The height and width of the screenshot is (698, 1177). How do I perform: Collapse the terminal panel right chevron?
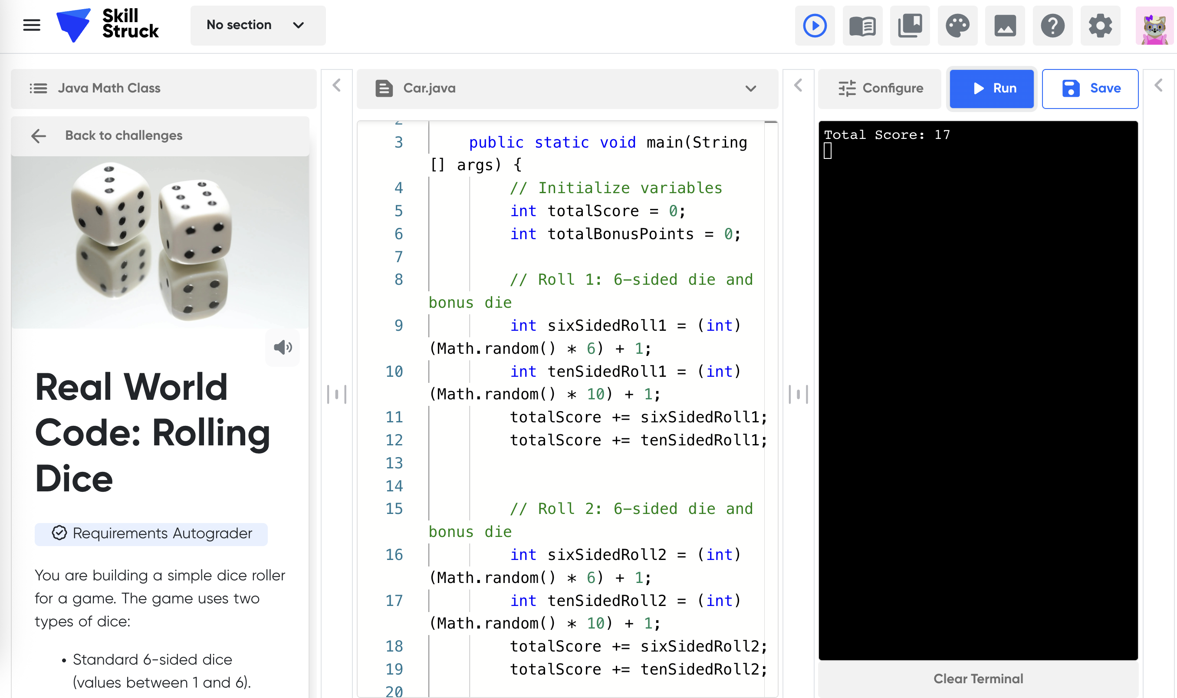1159,86
